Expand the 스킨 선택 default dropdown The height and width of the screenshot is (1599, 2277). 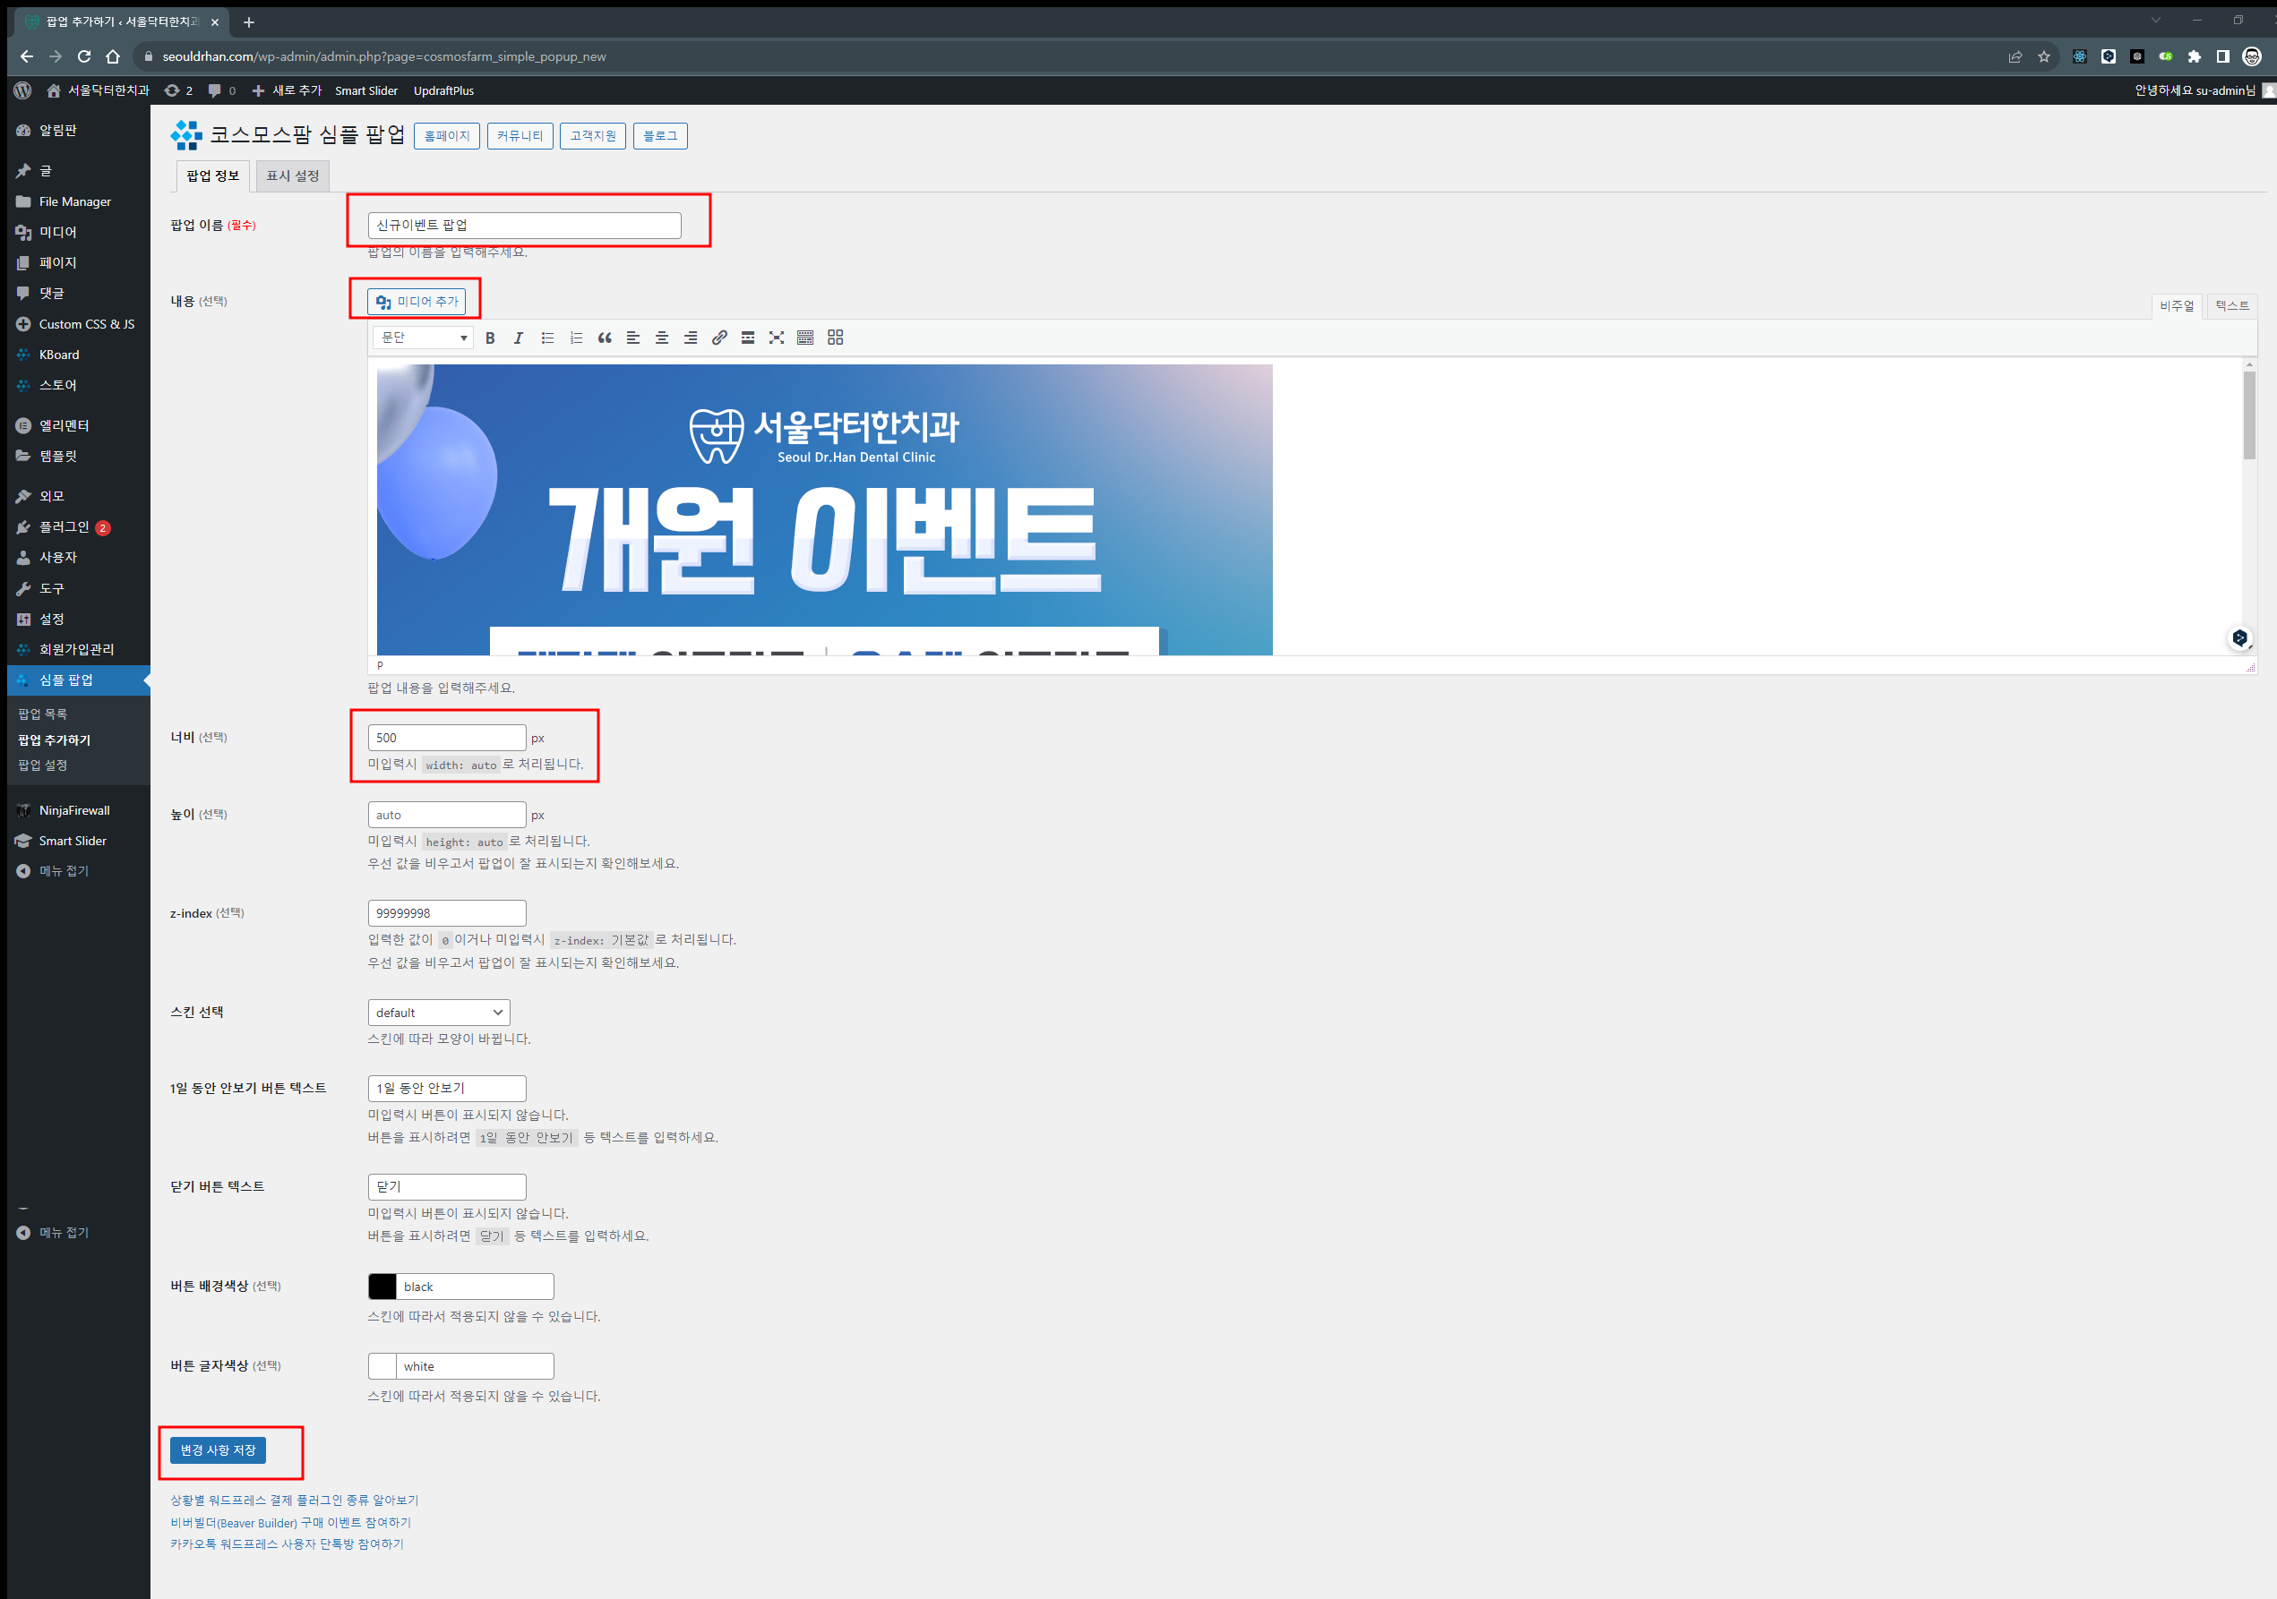click(438, 1013)
